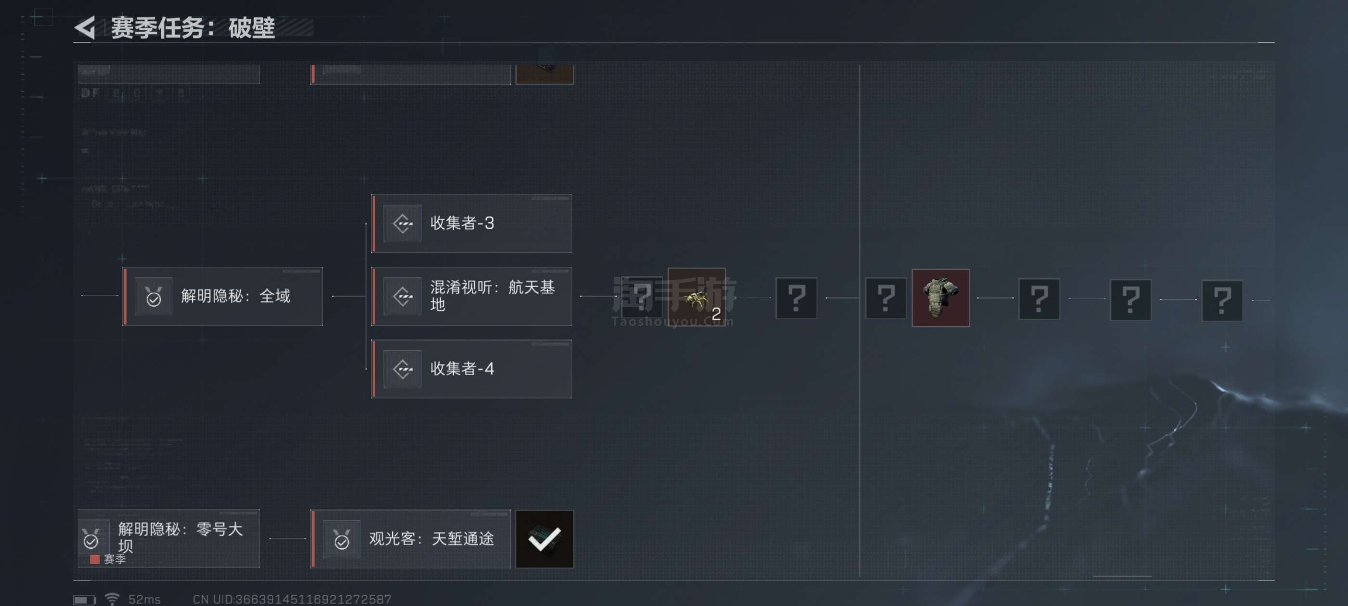This screenshot has height=606, width=1348.
Task: Select the 收集者-4 mission node
Action: click(x=471, y=368)
